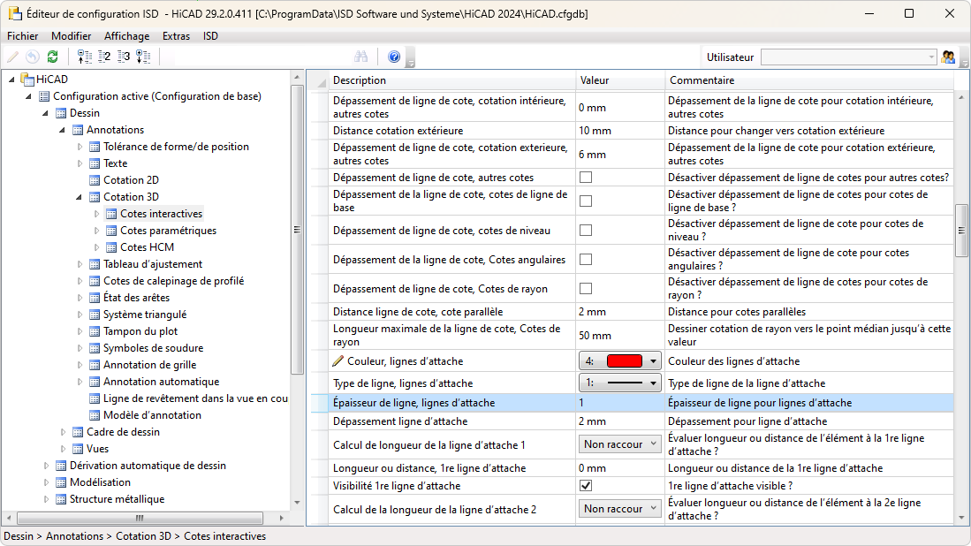The width and height of the screenshot is (971, 546).
Task: Click the table icon next to Cotes HCM
Action: (110, 247)
